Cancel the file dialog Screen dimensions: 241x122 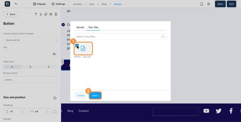(81, 96)
